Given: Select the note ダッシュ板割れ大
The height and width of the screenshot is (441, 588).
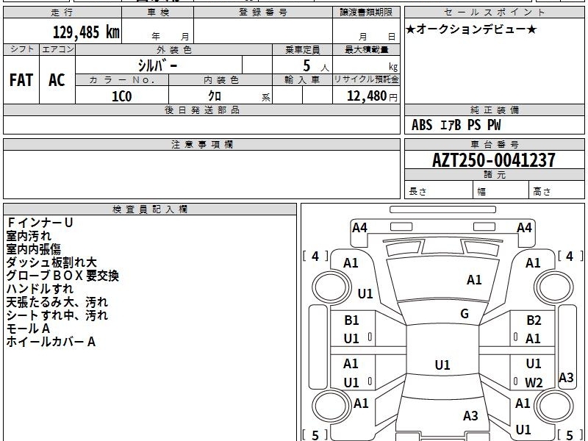Looking at the screenshot, I should pyautogui.click(x=51, y=262).
